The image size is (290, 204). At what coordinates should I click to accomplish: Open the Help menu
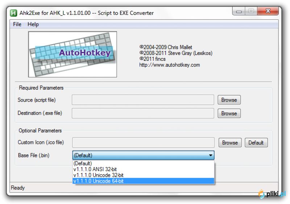tap(33, 24)
